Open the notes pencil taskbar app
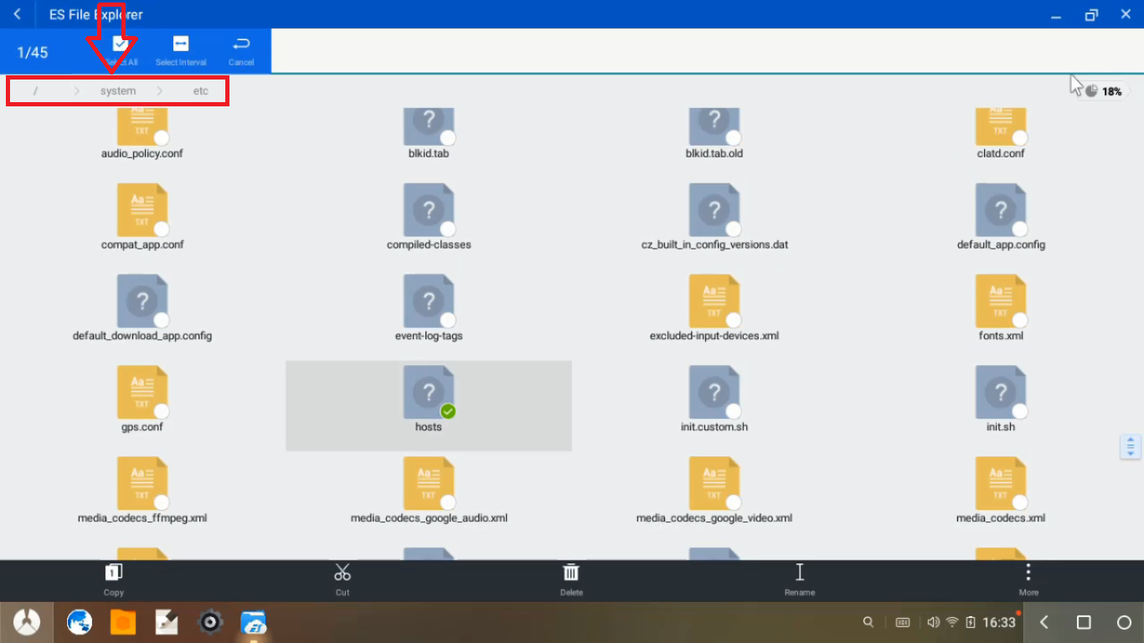The width and height of the screenshot is (1144, 643). click(167, 622)
